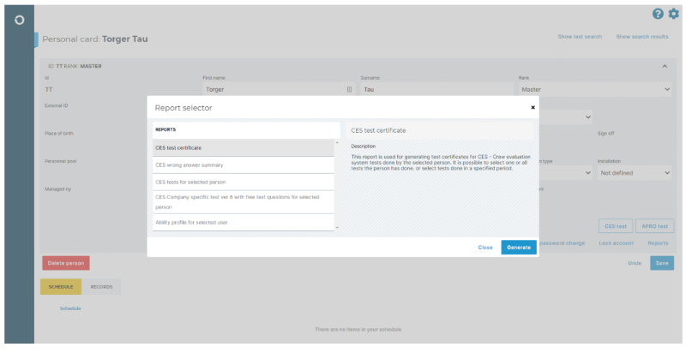Open the settings gear icon

click(673, 14)
